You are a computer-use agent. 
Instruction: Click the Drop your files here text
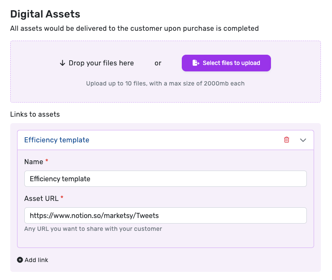(x=101, y=63)
